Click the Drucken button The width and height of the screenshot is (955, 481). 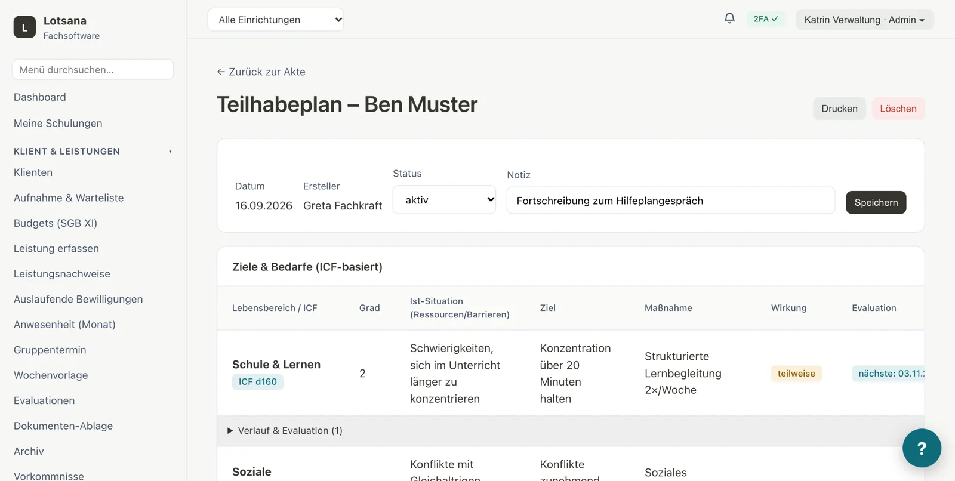[x=839, y=109]
